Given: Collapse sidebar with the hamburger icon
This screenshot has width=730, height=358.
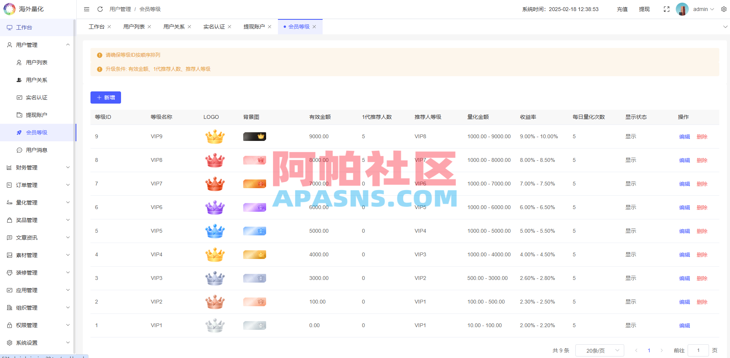Looking at the screenshot, I should click(x=86, y=9).
